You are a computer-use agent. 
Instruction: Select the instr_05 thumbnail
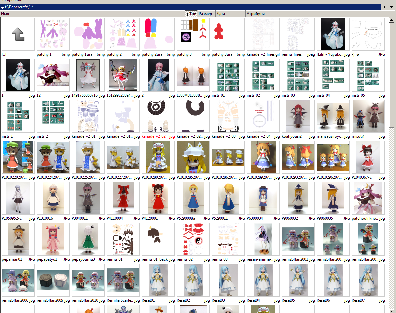[x=368, y=75]
